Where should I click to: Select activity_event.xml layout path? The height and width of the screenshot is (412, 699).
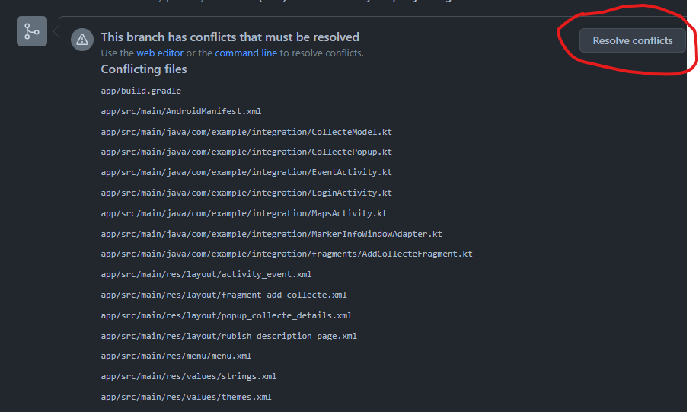pos(206,274)
